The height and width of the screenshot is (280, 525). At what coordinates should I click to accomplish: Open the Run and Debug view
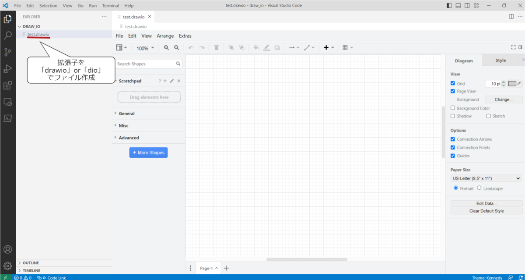point(7,69)
